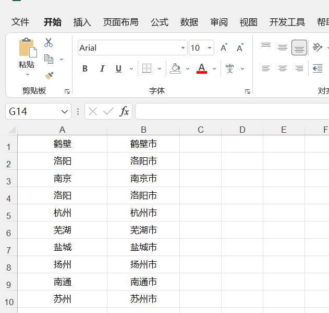
Task: Click the Borders icon
Action: [x=147, y=68]
